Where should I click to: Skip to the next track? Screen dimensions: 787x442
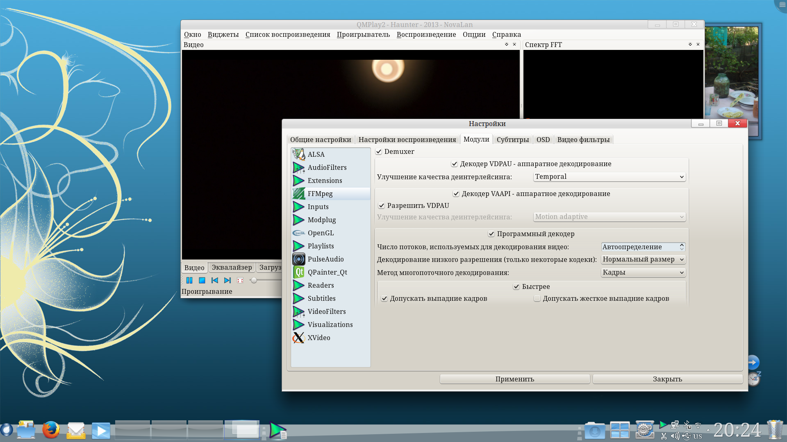pyautogui.click(x=227, y=280)
